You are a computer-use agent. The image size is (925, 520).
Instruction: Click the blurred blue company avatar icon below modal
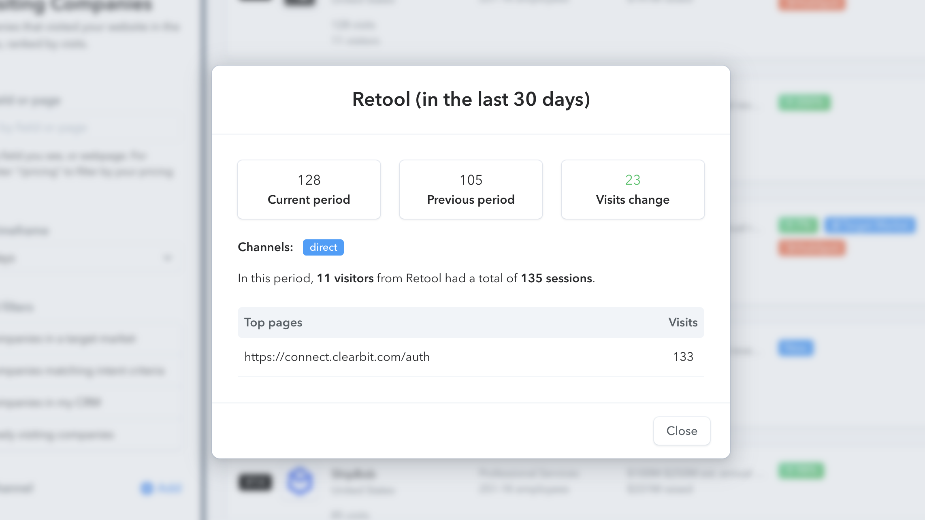tap(300, 481)
